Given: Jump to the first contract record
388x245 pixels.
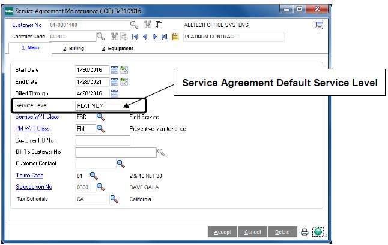Looking at the screenshot, I should pos(135,37).
